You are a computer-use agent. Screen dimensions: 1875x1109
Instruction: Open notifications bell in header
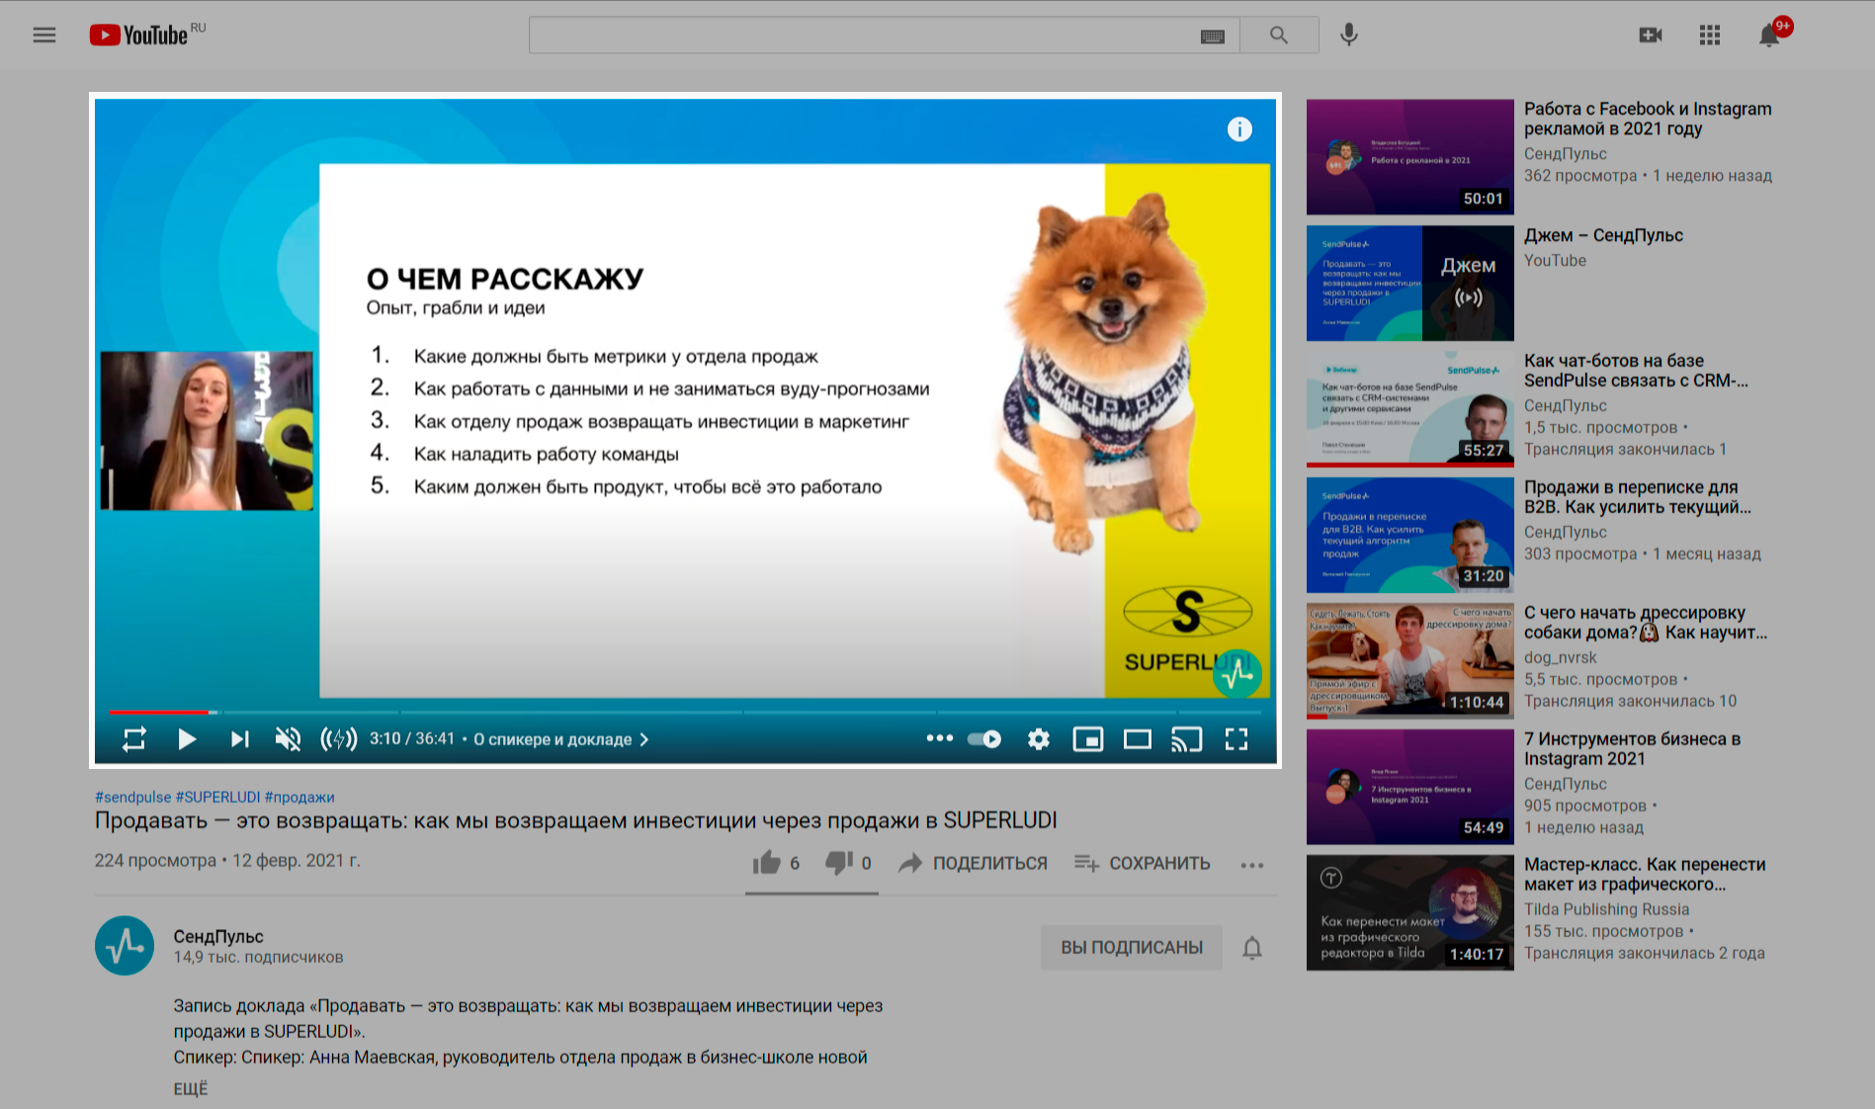click(1769, 36)
